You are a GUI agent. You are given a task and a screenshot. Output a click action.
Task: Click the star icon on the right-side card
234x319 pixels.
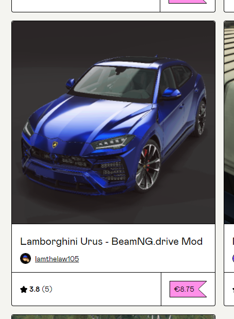click(233, 289)
